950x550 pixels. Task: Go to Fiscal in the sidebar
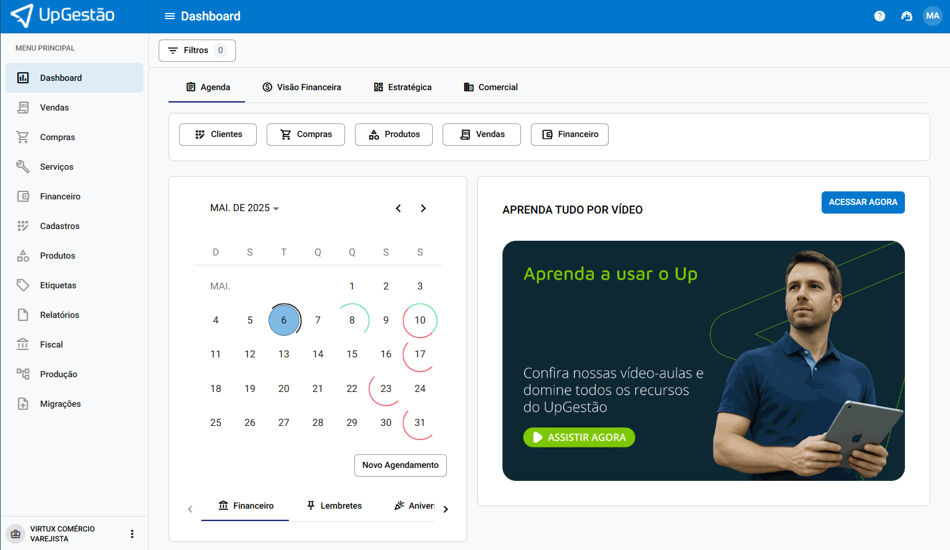click(x=51, y=344)
